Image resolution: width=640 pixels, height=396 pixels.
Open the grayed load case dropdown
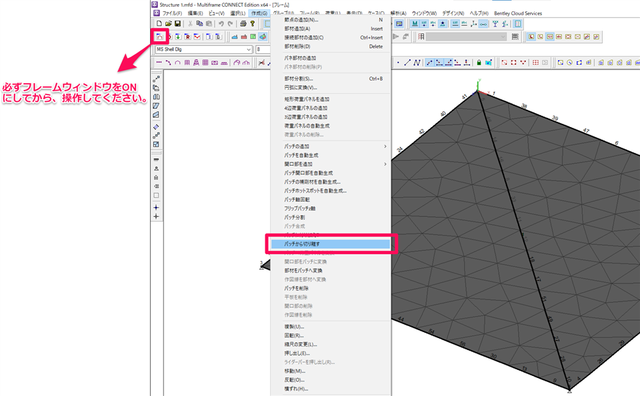466,37
